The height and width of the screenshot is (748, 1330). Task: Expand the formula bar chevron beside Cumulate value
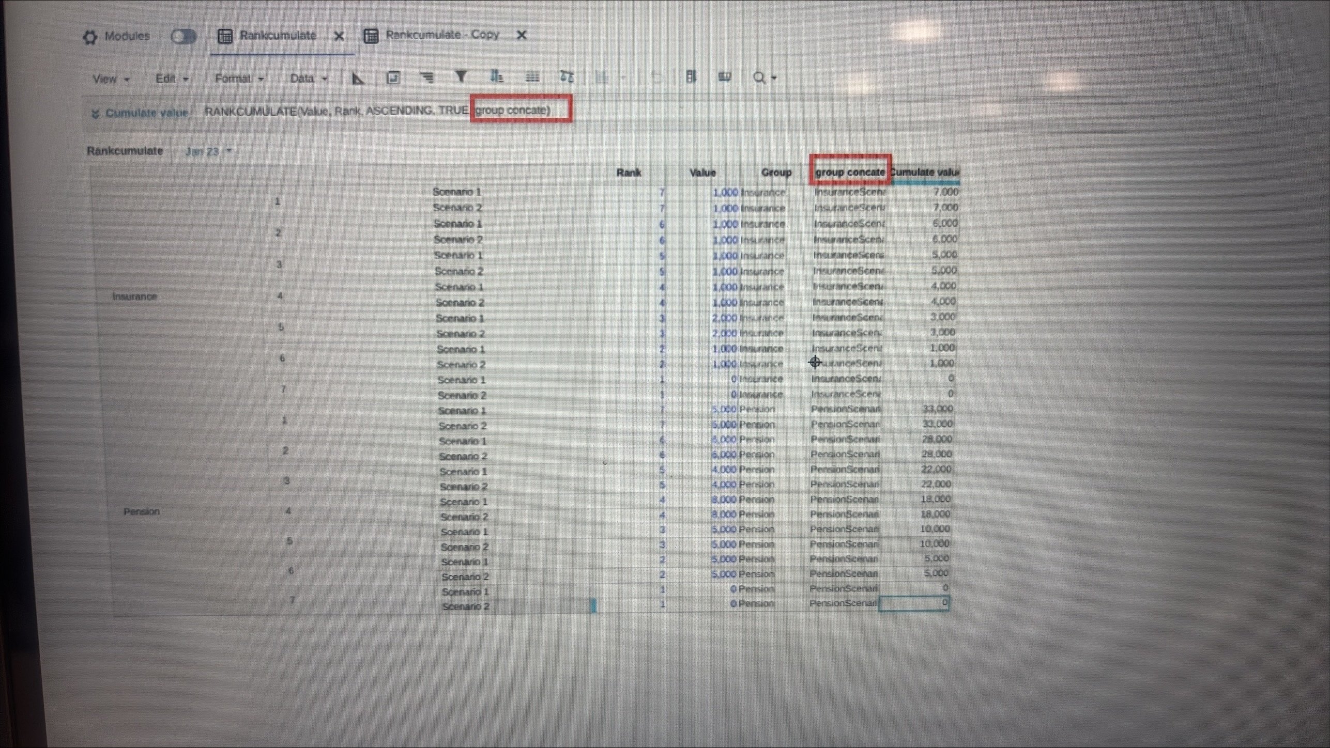[95, 114]
